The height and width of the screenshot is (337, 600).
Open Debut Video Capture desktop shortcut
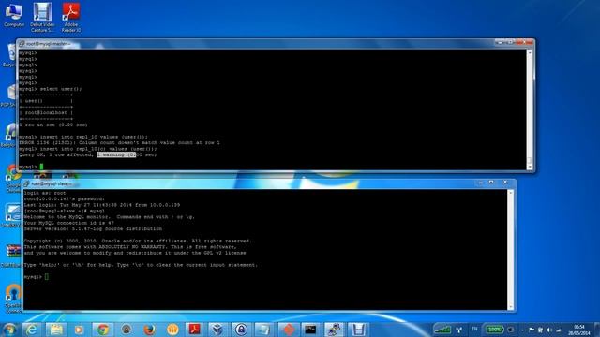click(x=42, y=17)
